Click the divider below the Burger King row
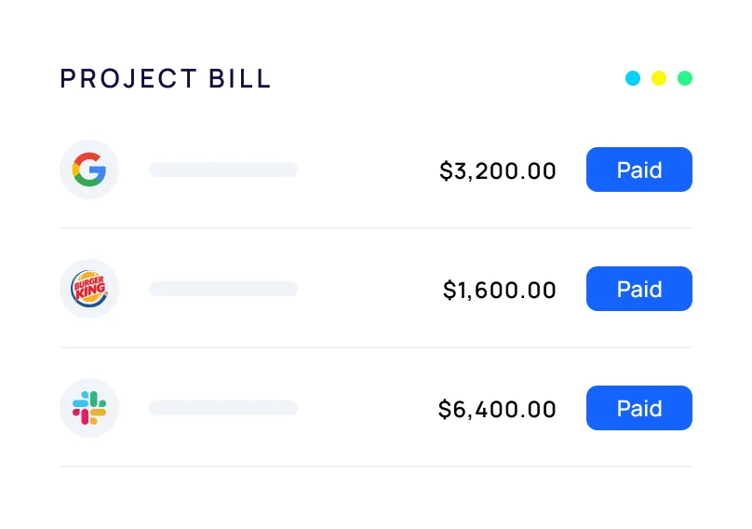The image size is (752, 529). point(376,347)
